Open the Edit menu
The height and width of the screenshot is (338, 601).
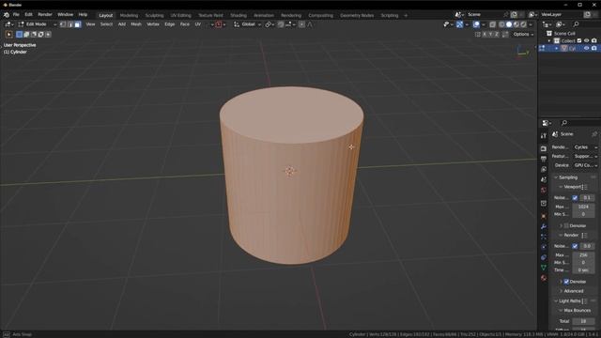(29, 15)
